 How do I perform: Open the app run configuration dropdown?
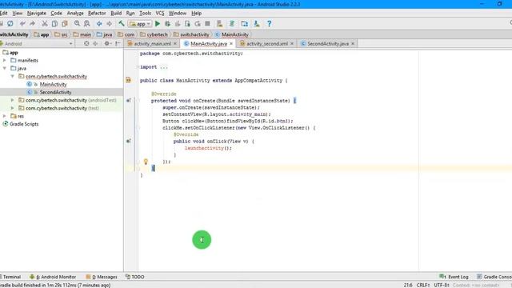pyautogui.click(x=141, y=23)
